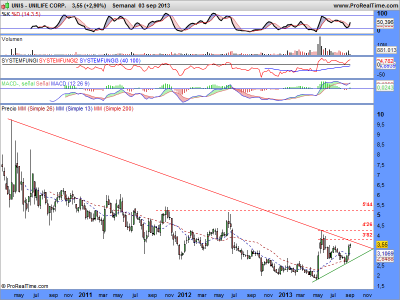Click the 'nov' label at axis far right
Viewport: 400px width, 300px height.
pos(367,295)
